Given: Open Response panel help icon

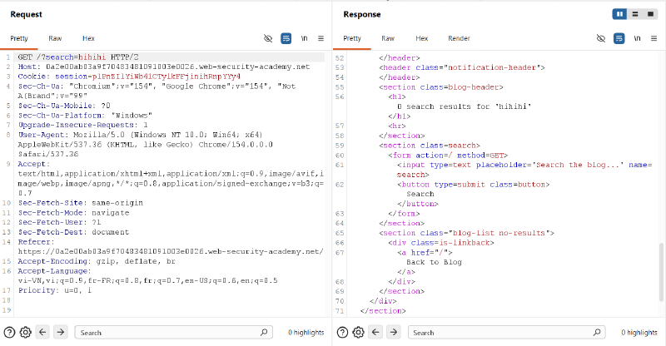Looking at the screenshot, I should pos(342,333).
